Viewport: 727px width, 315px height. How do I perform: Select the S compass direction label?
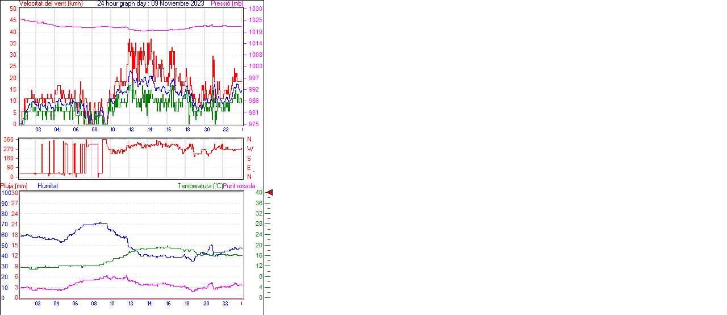[249, 158]
